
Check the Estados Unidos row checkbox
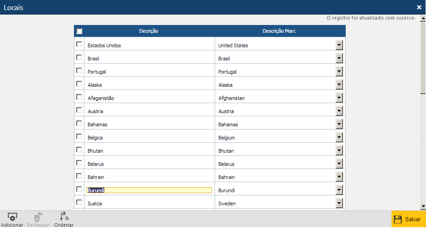point(79,45)
